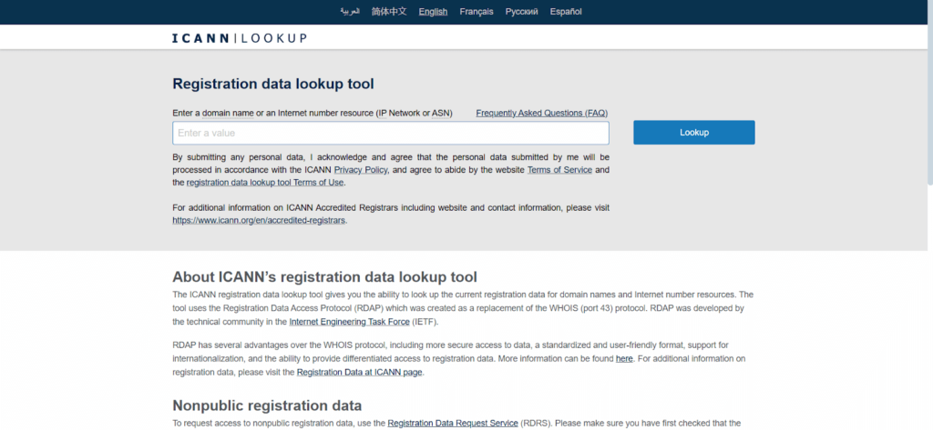Focus the Enter a value input field

[391, 133]
